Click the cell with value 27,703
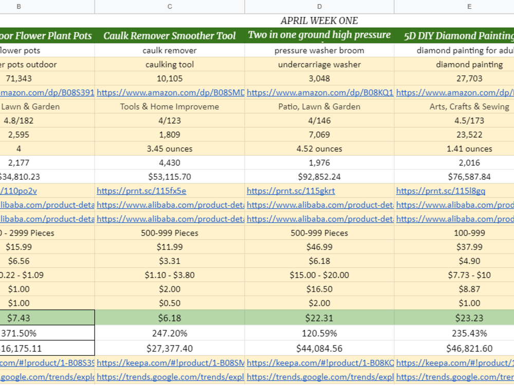The image size is (514, 385). point(454,79)
